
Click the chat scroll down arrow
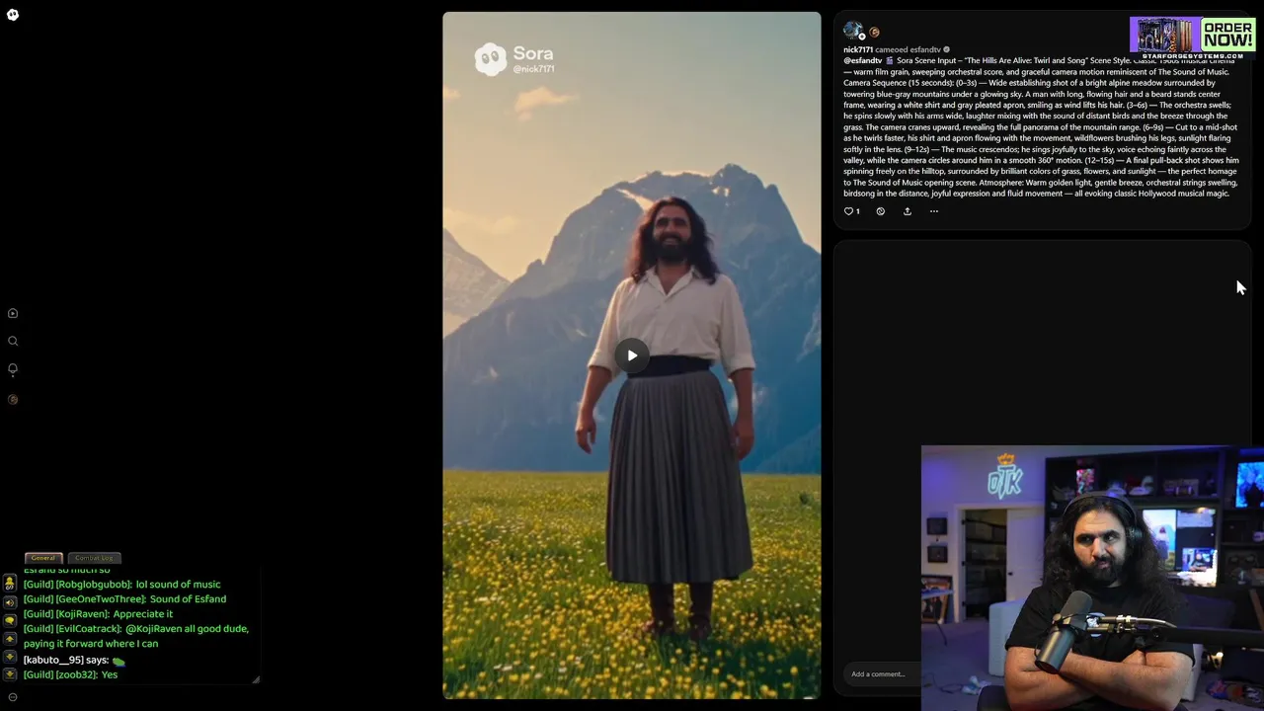[10, 657]
